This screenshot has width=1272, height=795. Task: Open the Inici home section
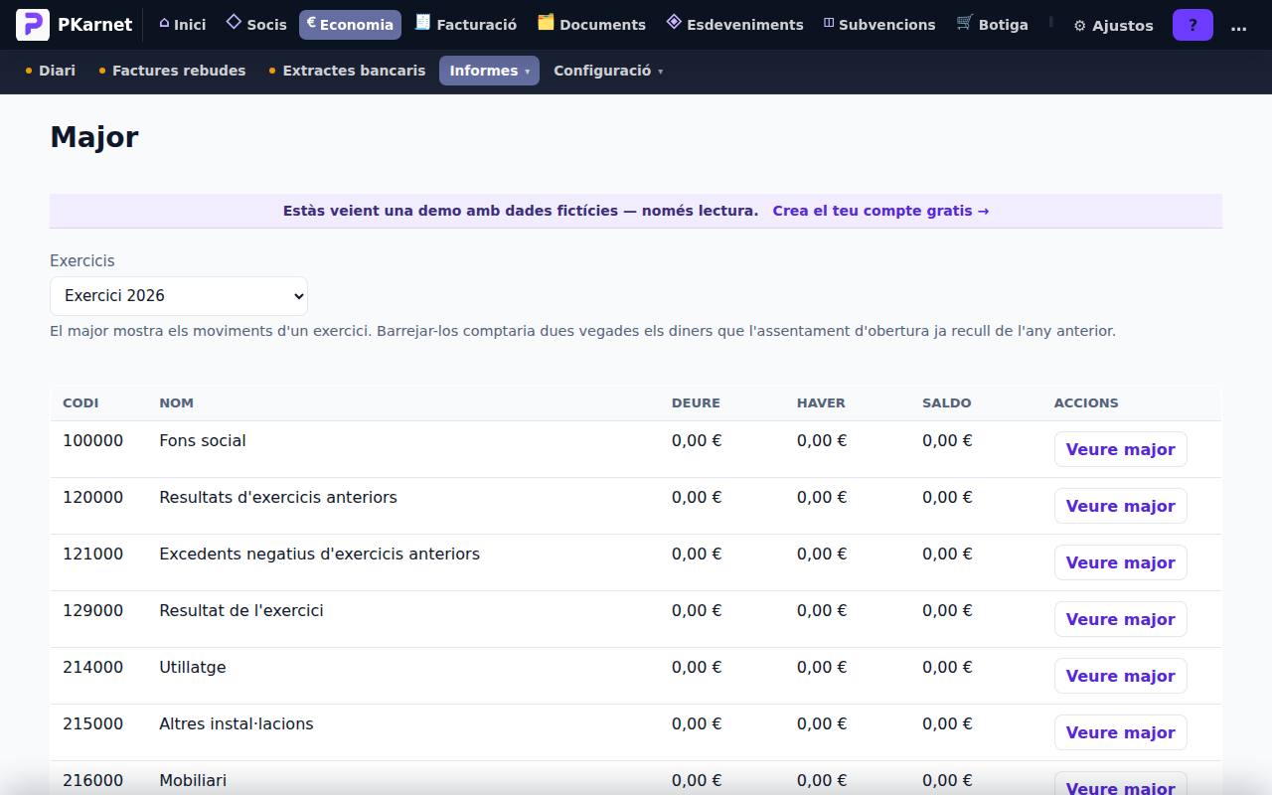pos(183,25)
